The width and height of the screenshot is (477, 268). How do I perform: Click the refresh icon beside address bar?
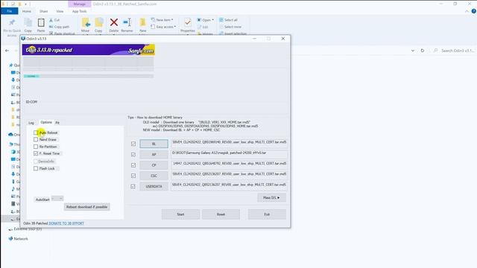pyautogui.click(x=423, y=51)
